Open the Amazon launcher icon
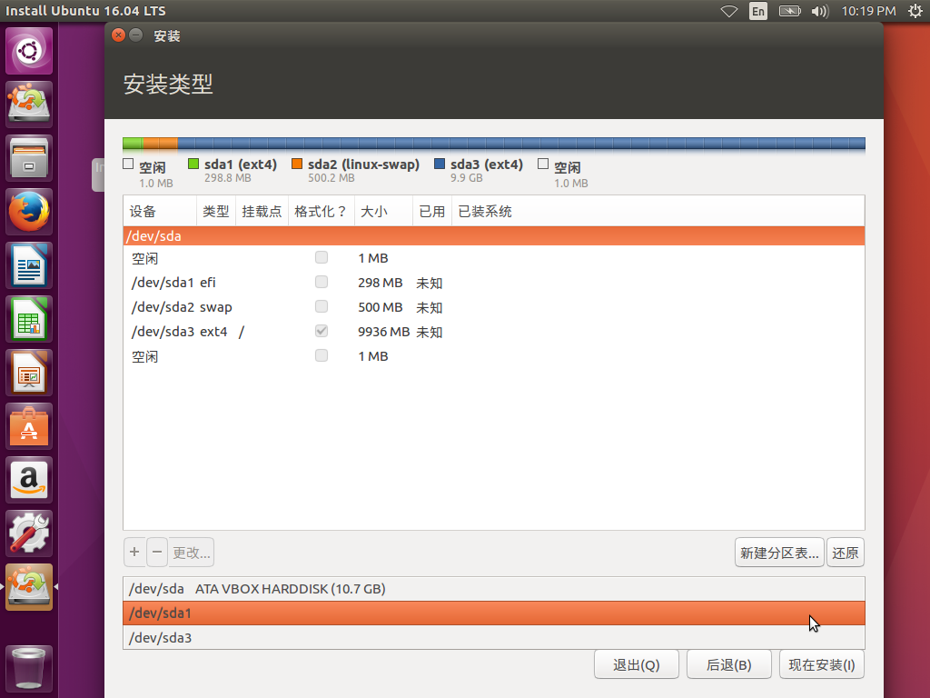930x698 pixels. (29, 480)
